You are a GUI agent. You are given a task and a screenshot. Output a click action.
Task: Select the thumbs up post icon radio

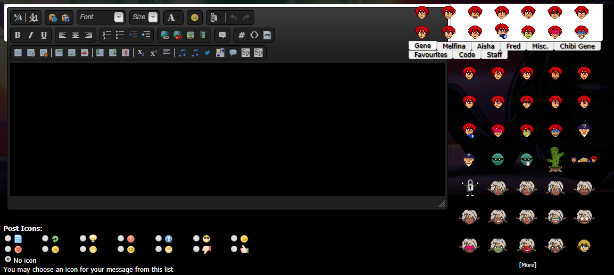[234, 249]
